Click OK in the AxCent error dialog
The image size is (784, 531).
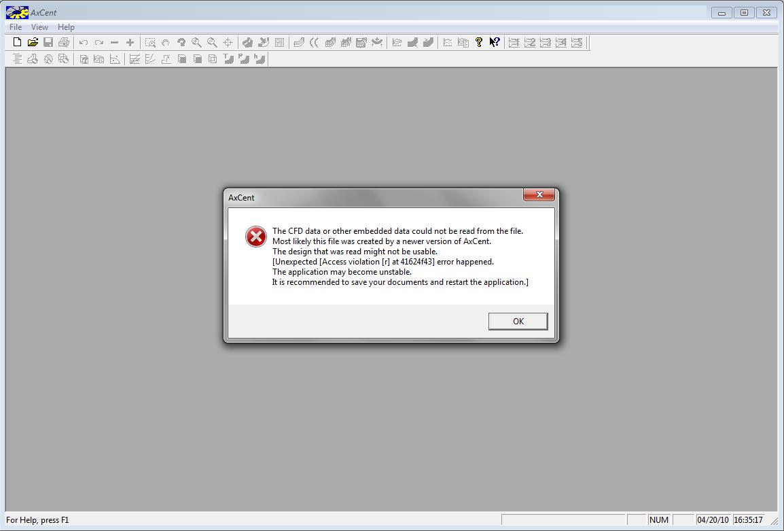click(518, 322)
